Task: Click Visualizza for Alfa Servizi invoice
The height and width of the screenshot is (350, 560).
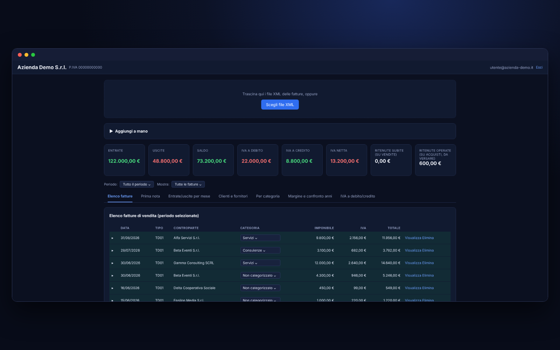Action: tap(413, 238)
